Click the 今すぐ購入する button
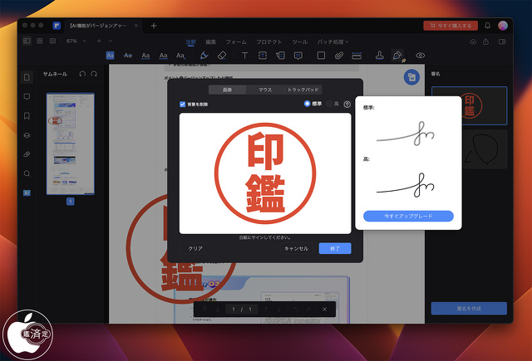This screenshot has width=532, height=361. point(451,26)
